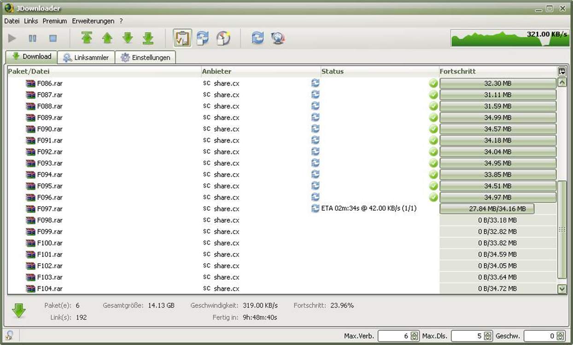Select file F086.rar
The height and width of the screenshot is (345, 573).
50,84
